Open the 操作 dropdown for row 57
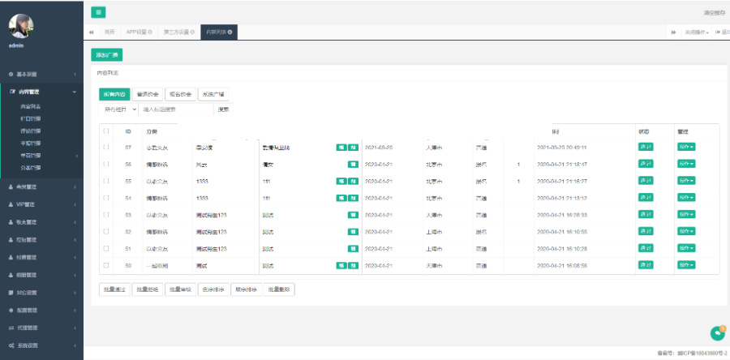 tap(686, 147)
